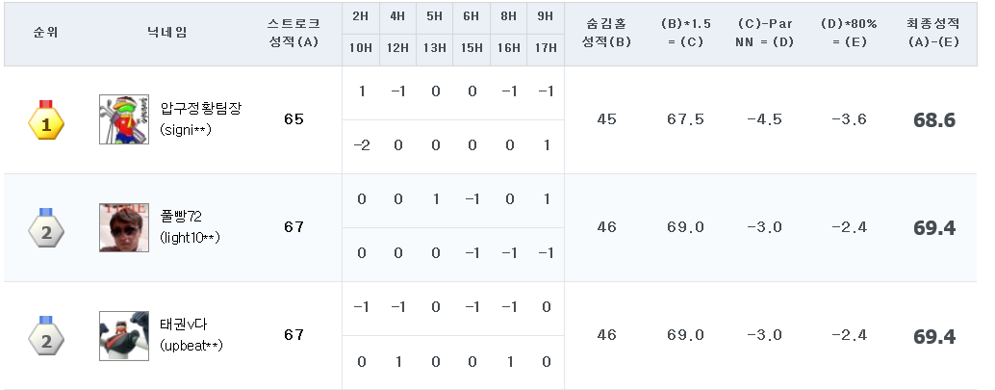The image size is (995, 390).
Task: Click the 순위 column header
Action: pyautogui.click(x=46, y=33)
